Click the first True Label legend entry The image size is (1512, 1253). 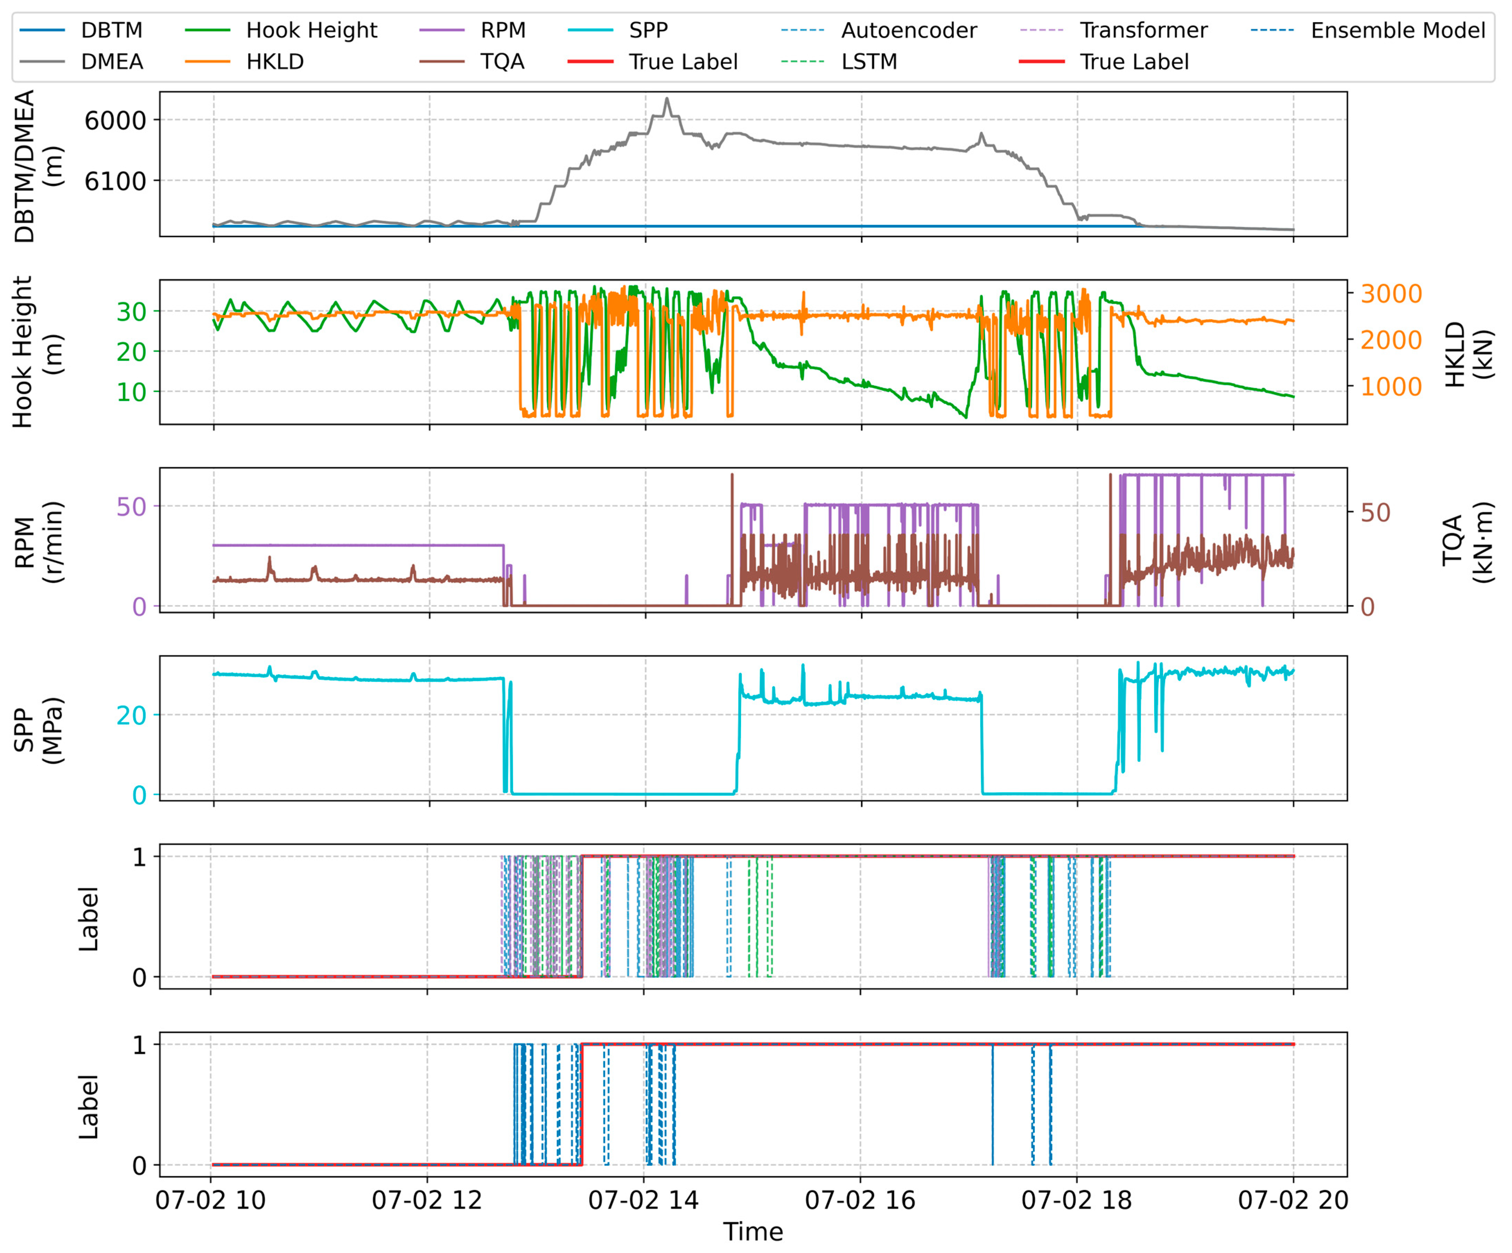(683, 62)
